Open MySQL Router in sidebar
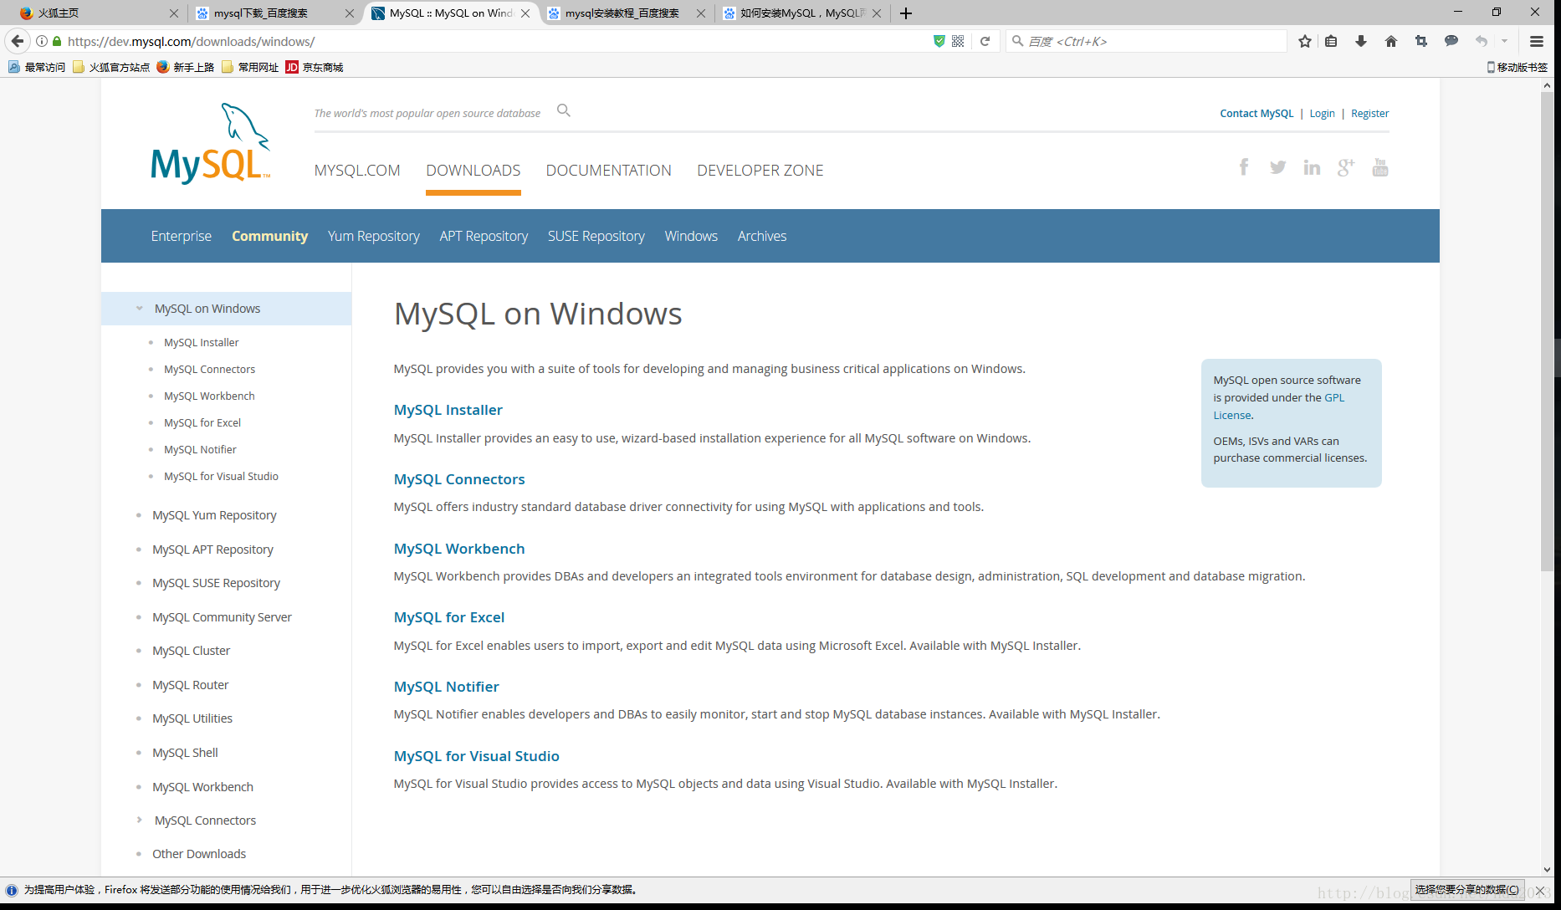 (x=190, y=685)
